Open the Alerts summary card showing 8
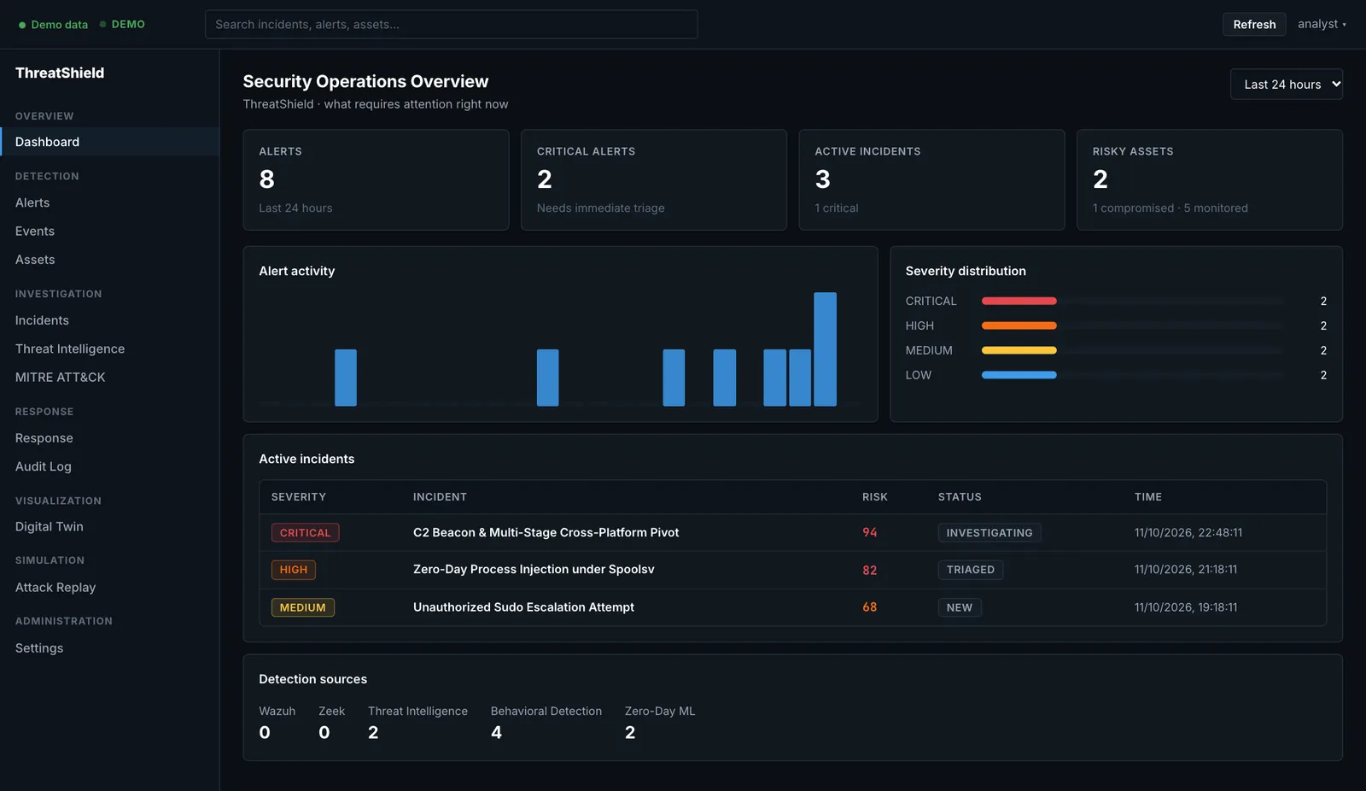The width and height of the screenshot is (1366, 791). pyautogui.click(x=376, y=180)
